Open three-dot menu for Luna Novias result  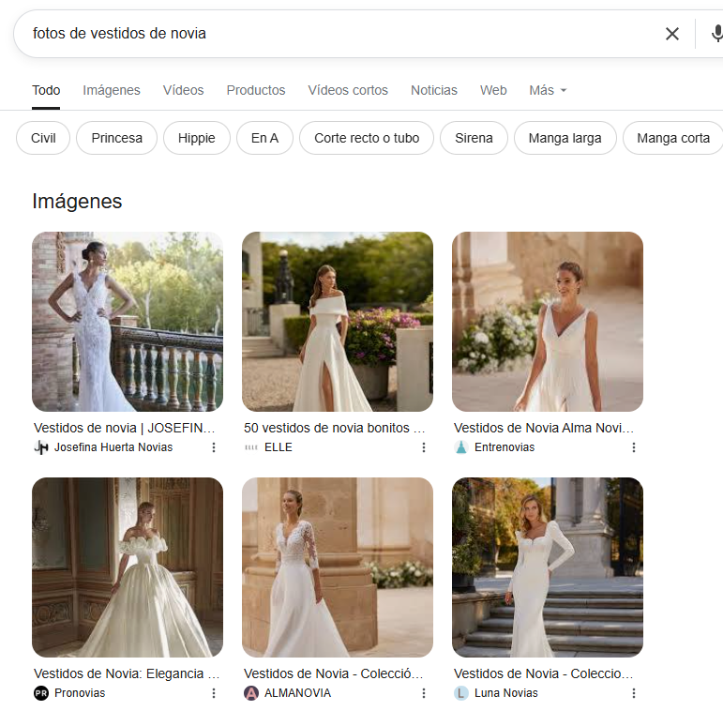point(634,693)
